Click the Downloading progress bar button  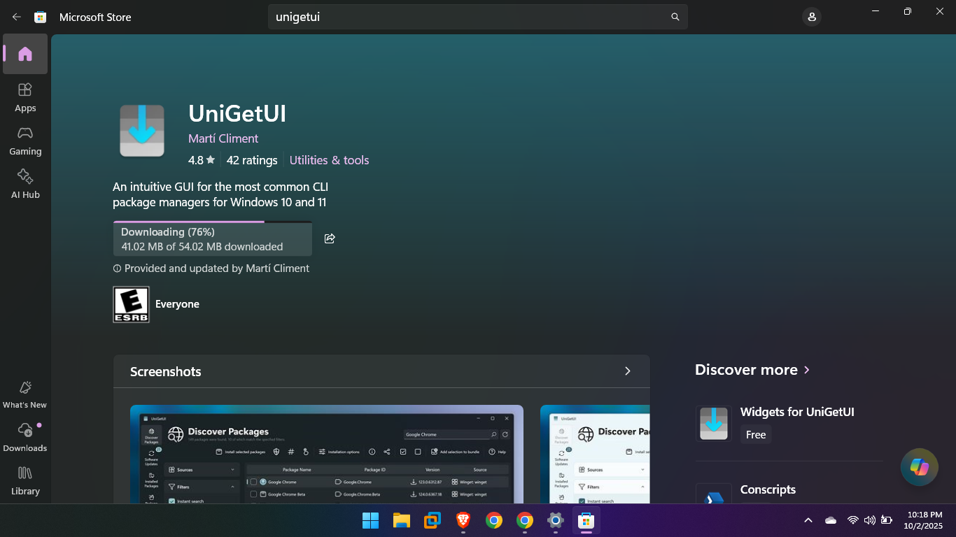(213, 239)
